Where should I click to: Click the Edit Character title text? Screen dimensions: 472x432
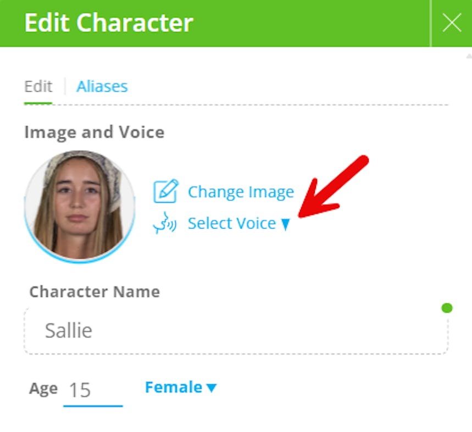(109, 23)
